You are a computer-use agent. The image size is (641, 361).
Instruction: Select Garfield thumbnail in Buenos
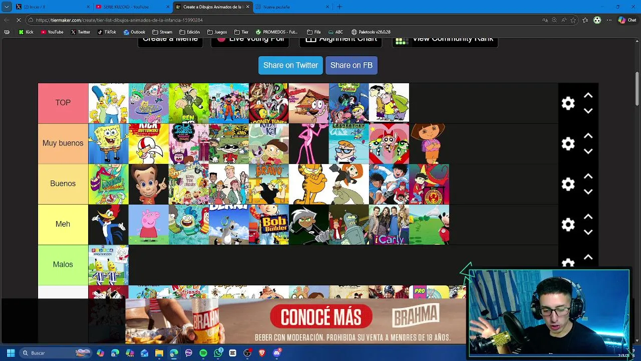pos(309,184)
